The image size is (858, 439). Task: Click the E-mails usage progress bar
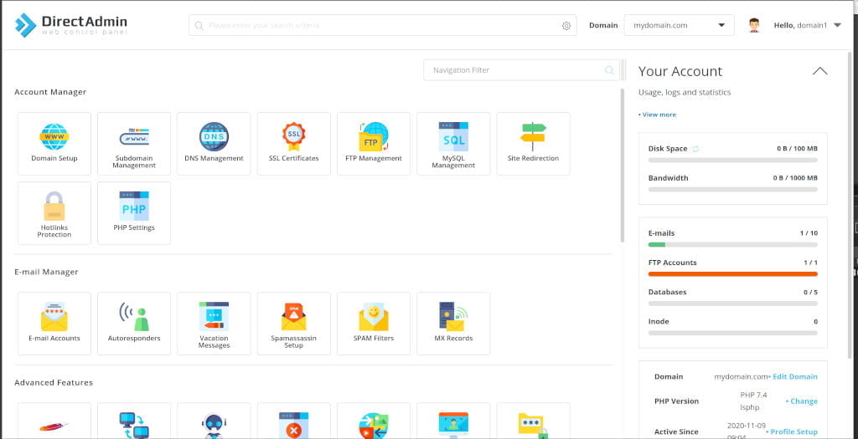tap(732, 245)
